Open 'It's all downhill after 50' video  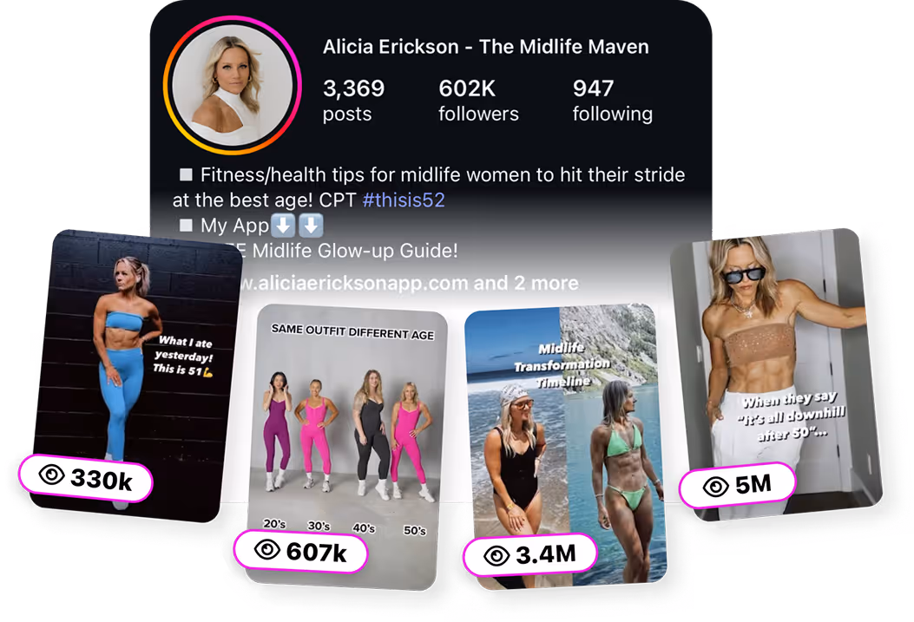(777, 373)
